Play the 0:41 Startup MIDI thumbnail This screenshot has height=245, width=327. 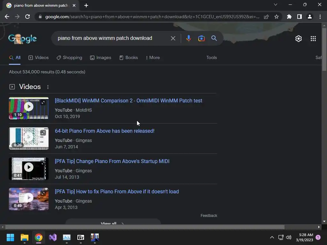click(x=29, y=169)
